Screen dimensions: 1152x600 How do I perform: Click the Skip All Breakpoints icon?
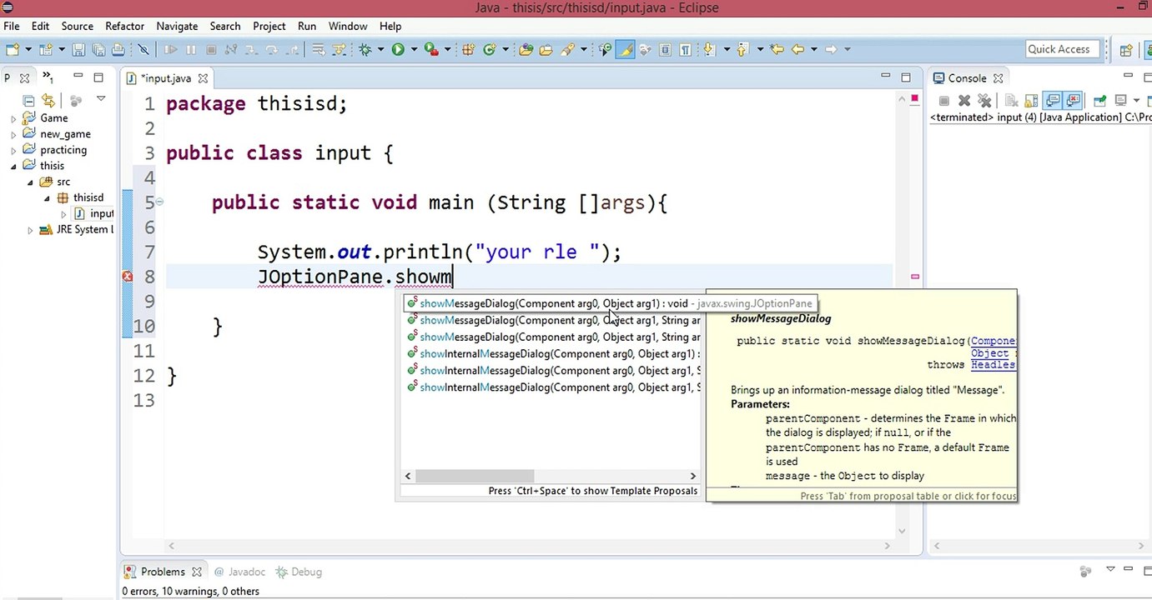(x=143, y=49)
